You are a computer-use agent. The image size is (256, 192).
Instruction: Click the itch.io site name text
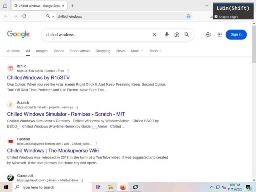pyautogui.click(x=22, y=66)
